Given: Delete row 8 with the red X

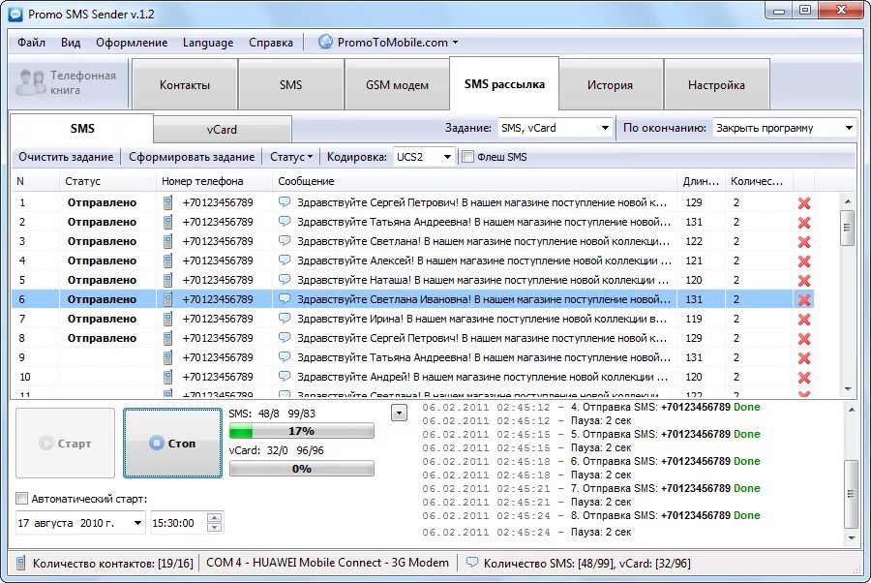Looking at the screenshot, I should coord(804,339).
